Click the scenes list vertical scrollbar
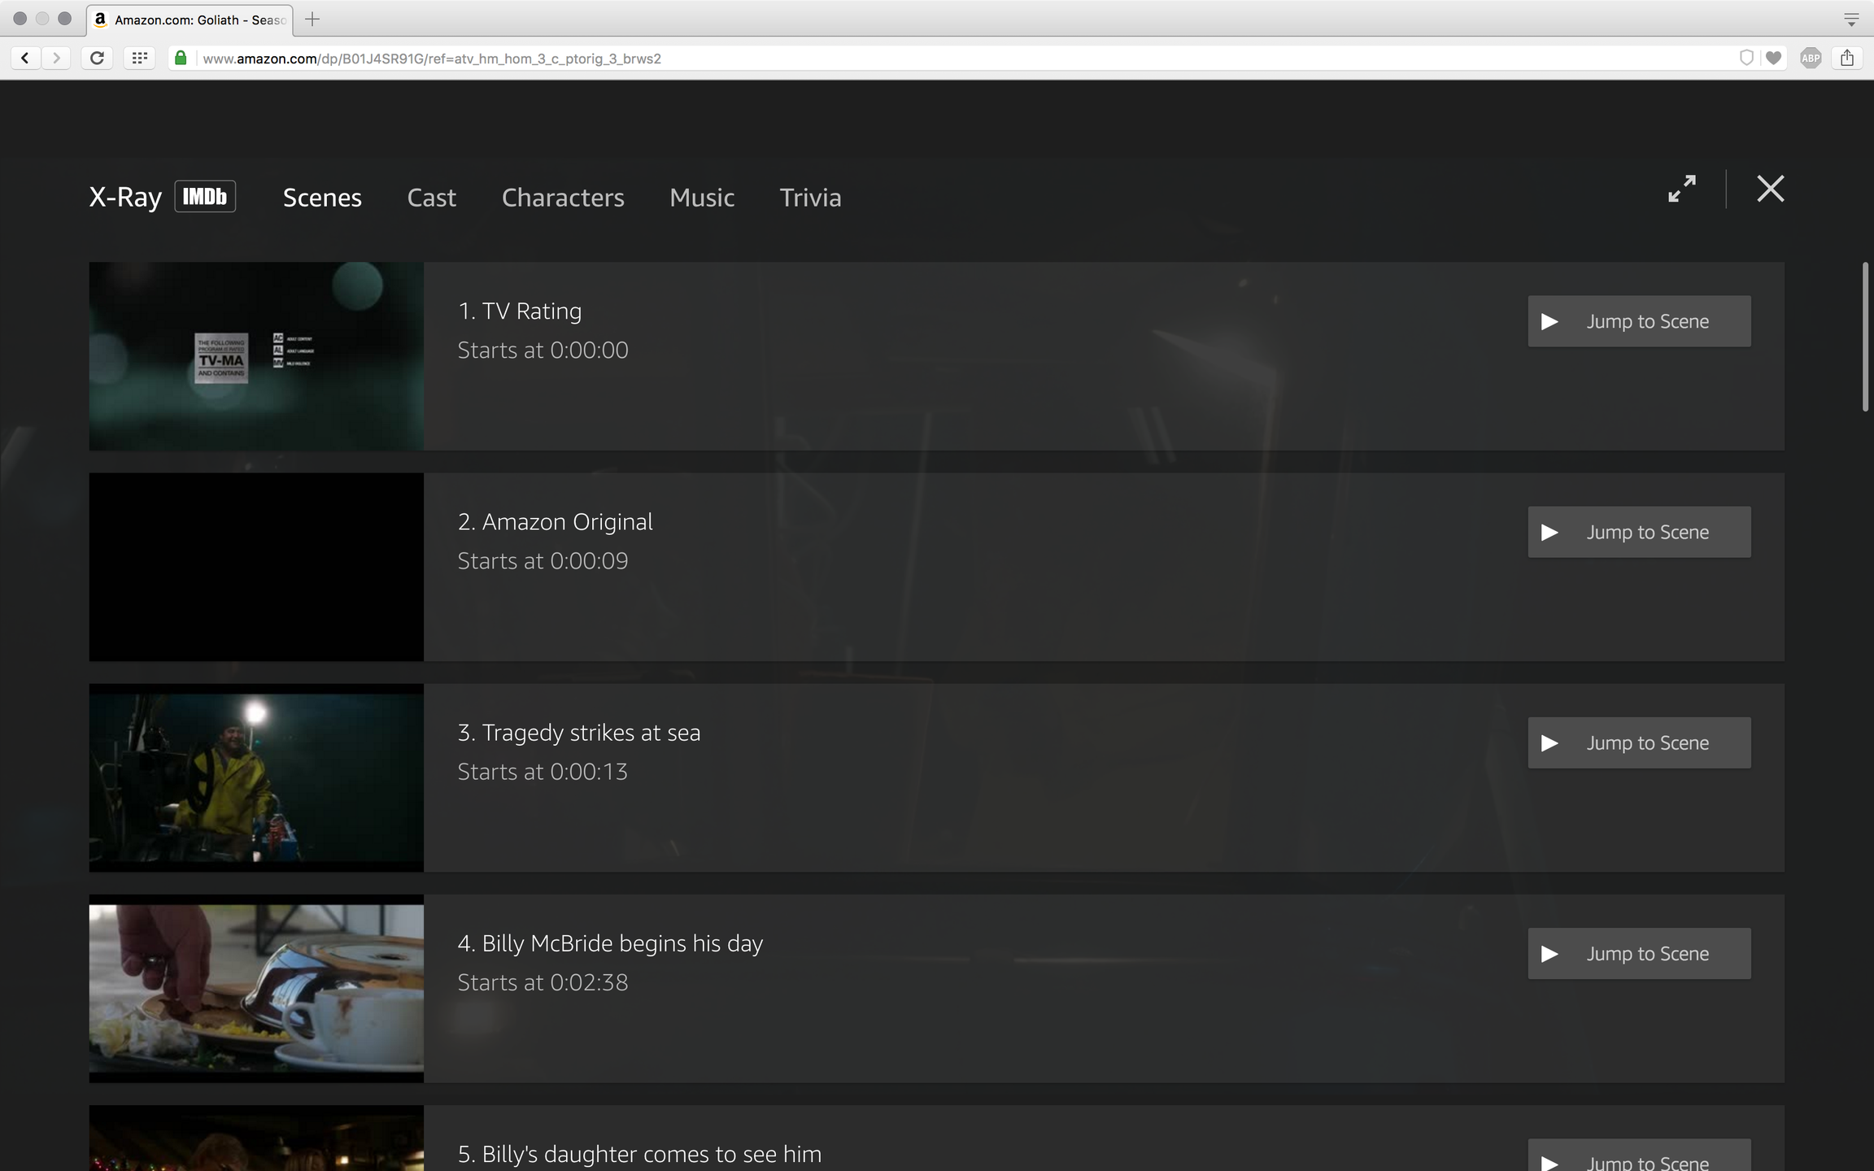The height and width of the screenshot is (1171, 1874). (x=1865, y=337)
